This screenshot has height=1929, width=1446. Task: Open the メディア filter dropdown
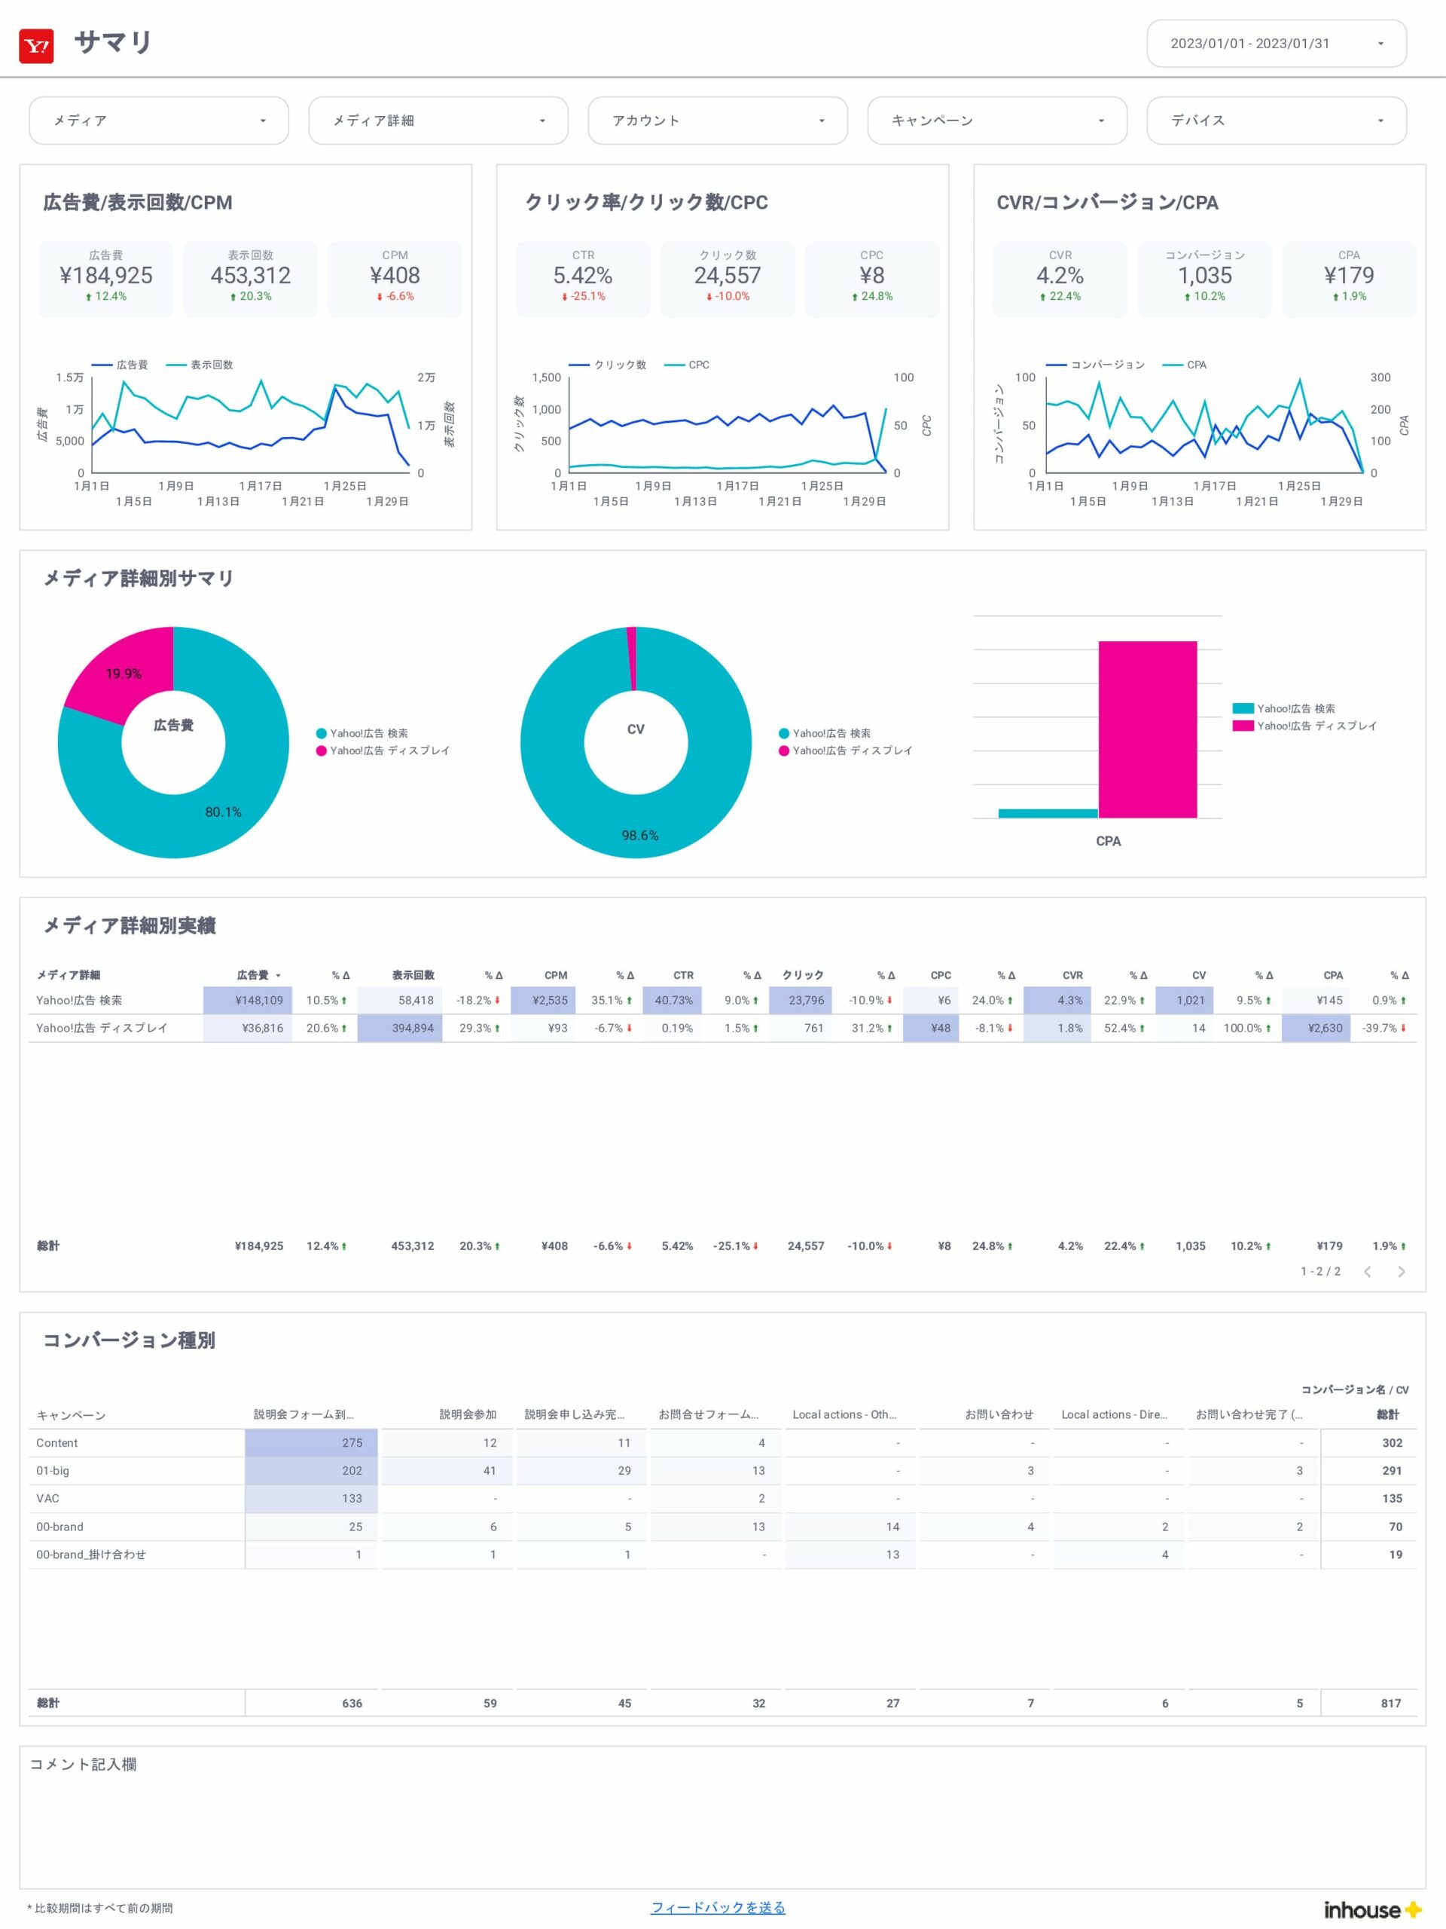(x=159, y=121)
